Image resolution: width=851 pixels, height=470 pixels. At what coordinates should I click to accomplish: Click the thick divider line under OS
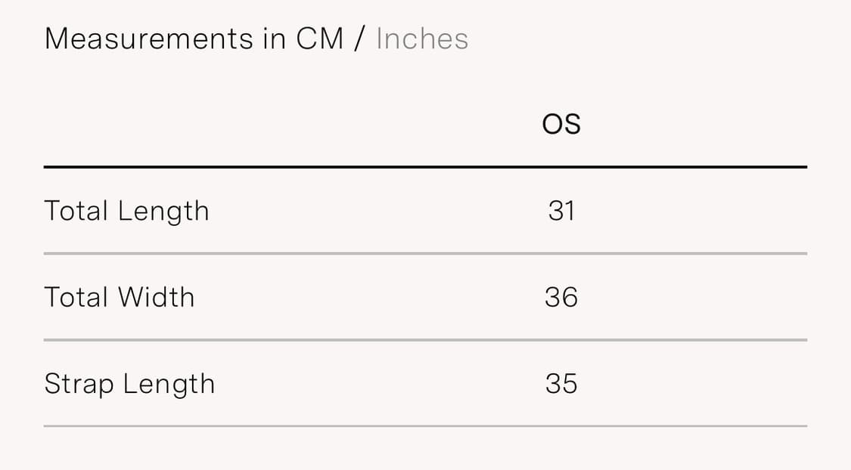point(425,167)
